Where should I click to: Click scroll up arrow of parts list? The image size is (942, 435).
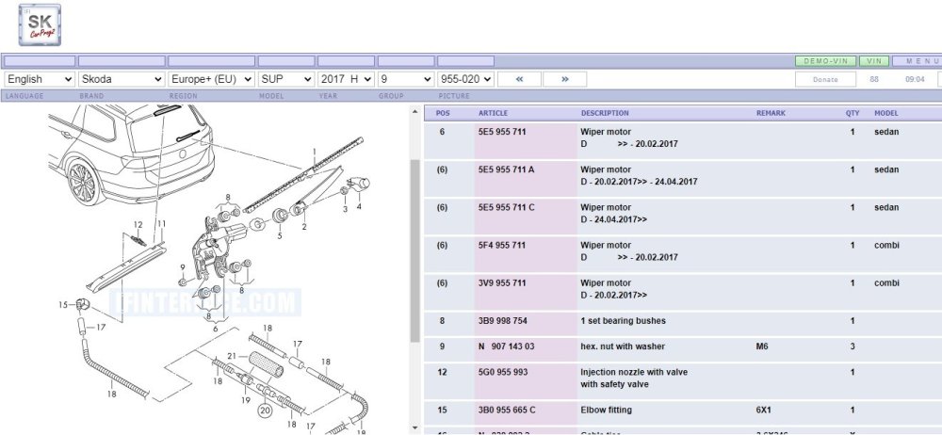(x=414, y=112)
